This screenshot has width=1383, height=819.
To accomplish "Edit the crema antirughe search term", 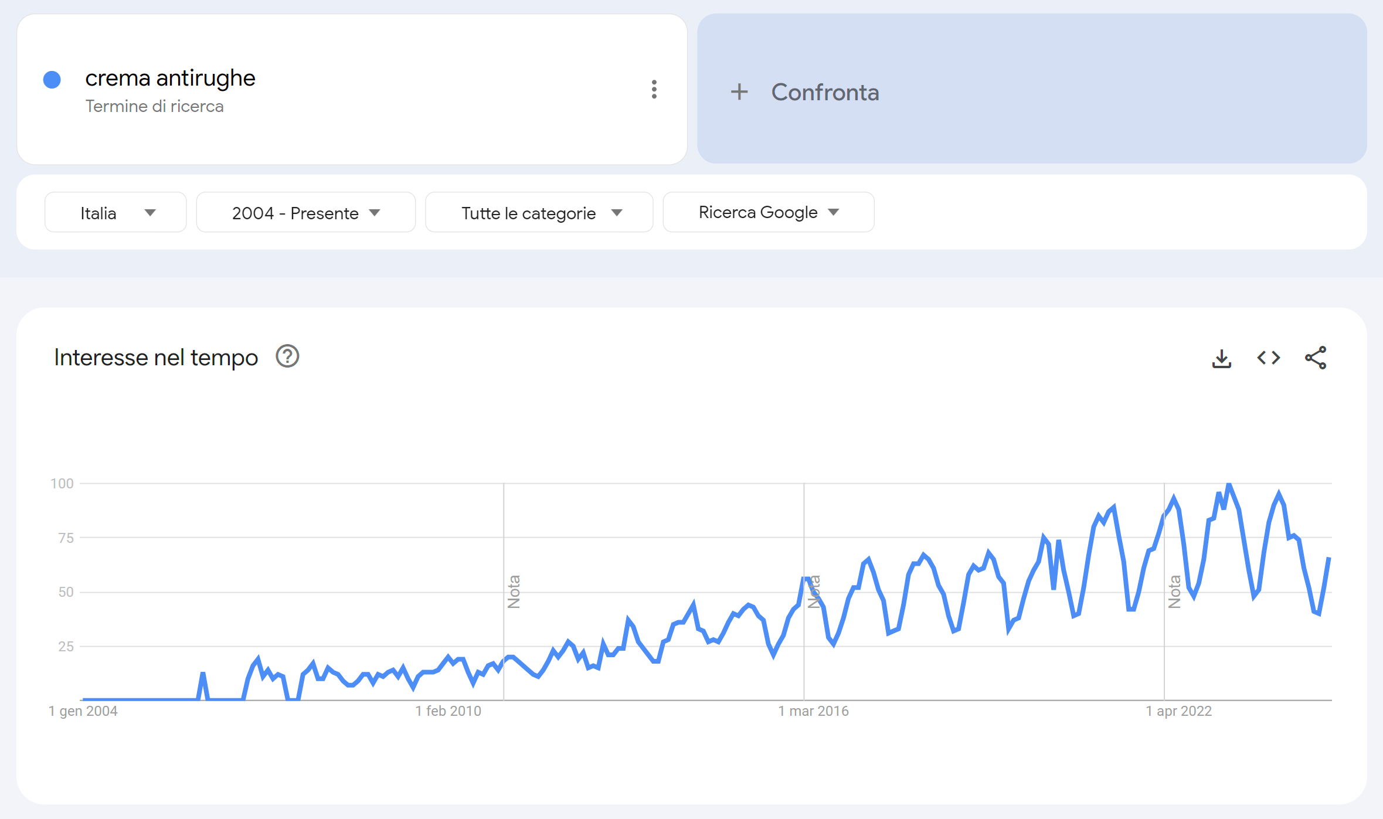I will 170,78.
